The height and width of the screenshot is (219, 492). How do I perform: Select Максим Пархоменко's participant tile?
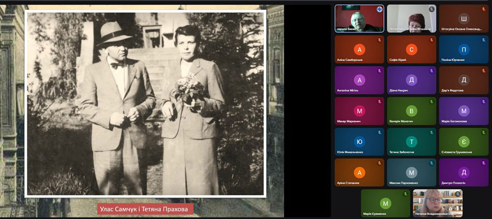(x=412, y=173)
